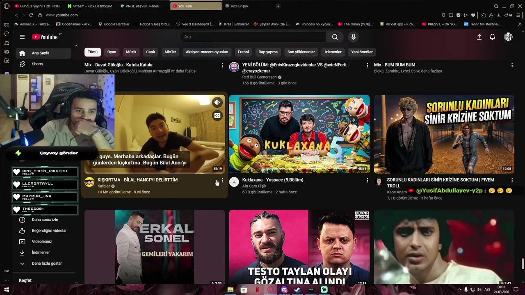The image size is (525, 295).
Task: Go to Ana Sayfa in sidebar
Action: click(43, 53)
